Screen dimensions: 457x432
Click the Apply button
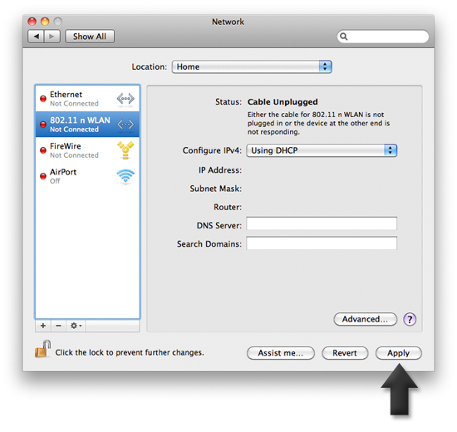[398, 353]
